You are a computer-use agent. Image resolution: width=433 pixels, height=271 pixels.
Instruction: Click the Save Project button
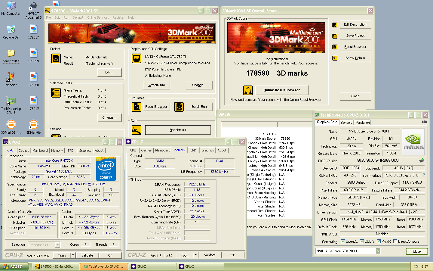355,36
